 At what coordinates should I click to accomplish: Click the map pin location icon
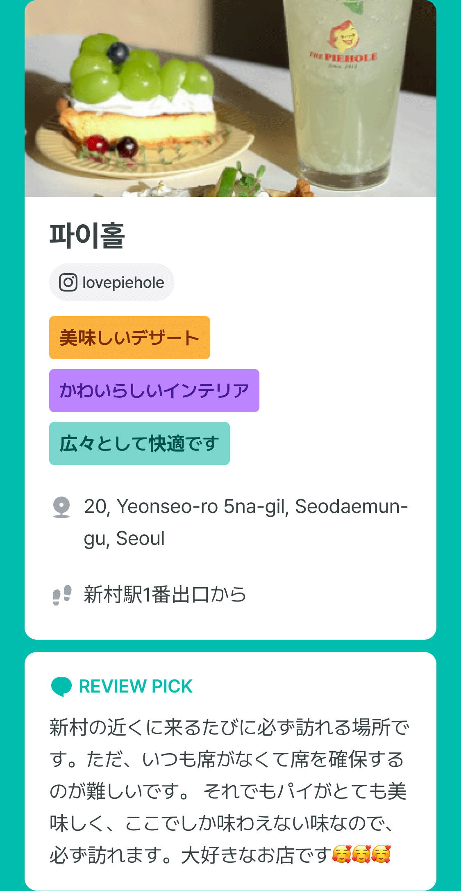point(61,507)
